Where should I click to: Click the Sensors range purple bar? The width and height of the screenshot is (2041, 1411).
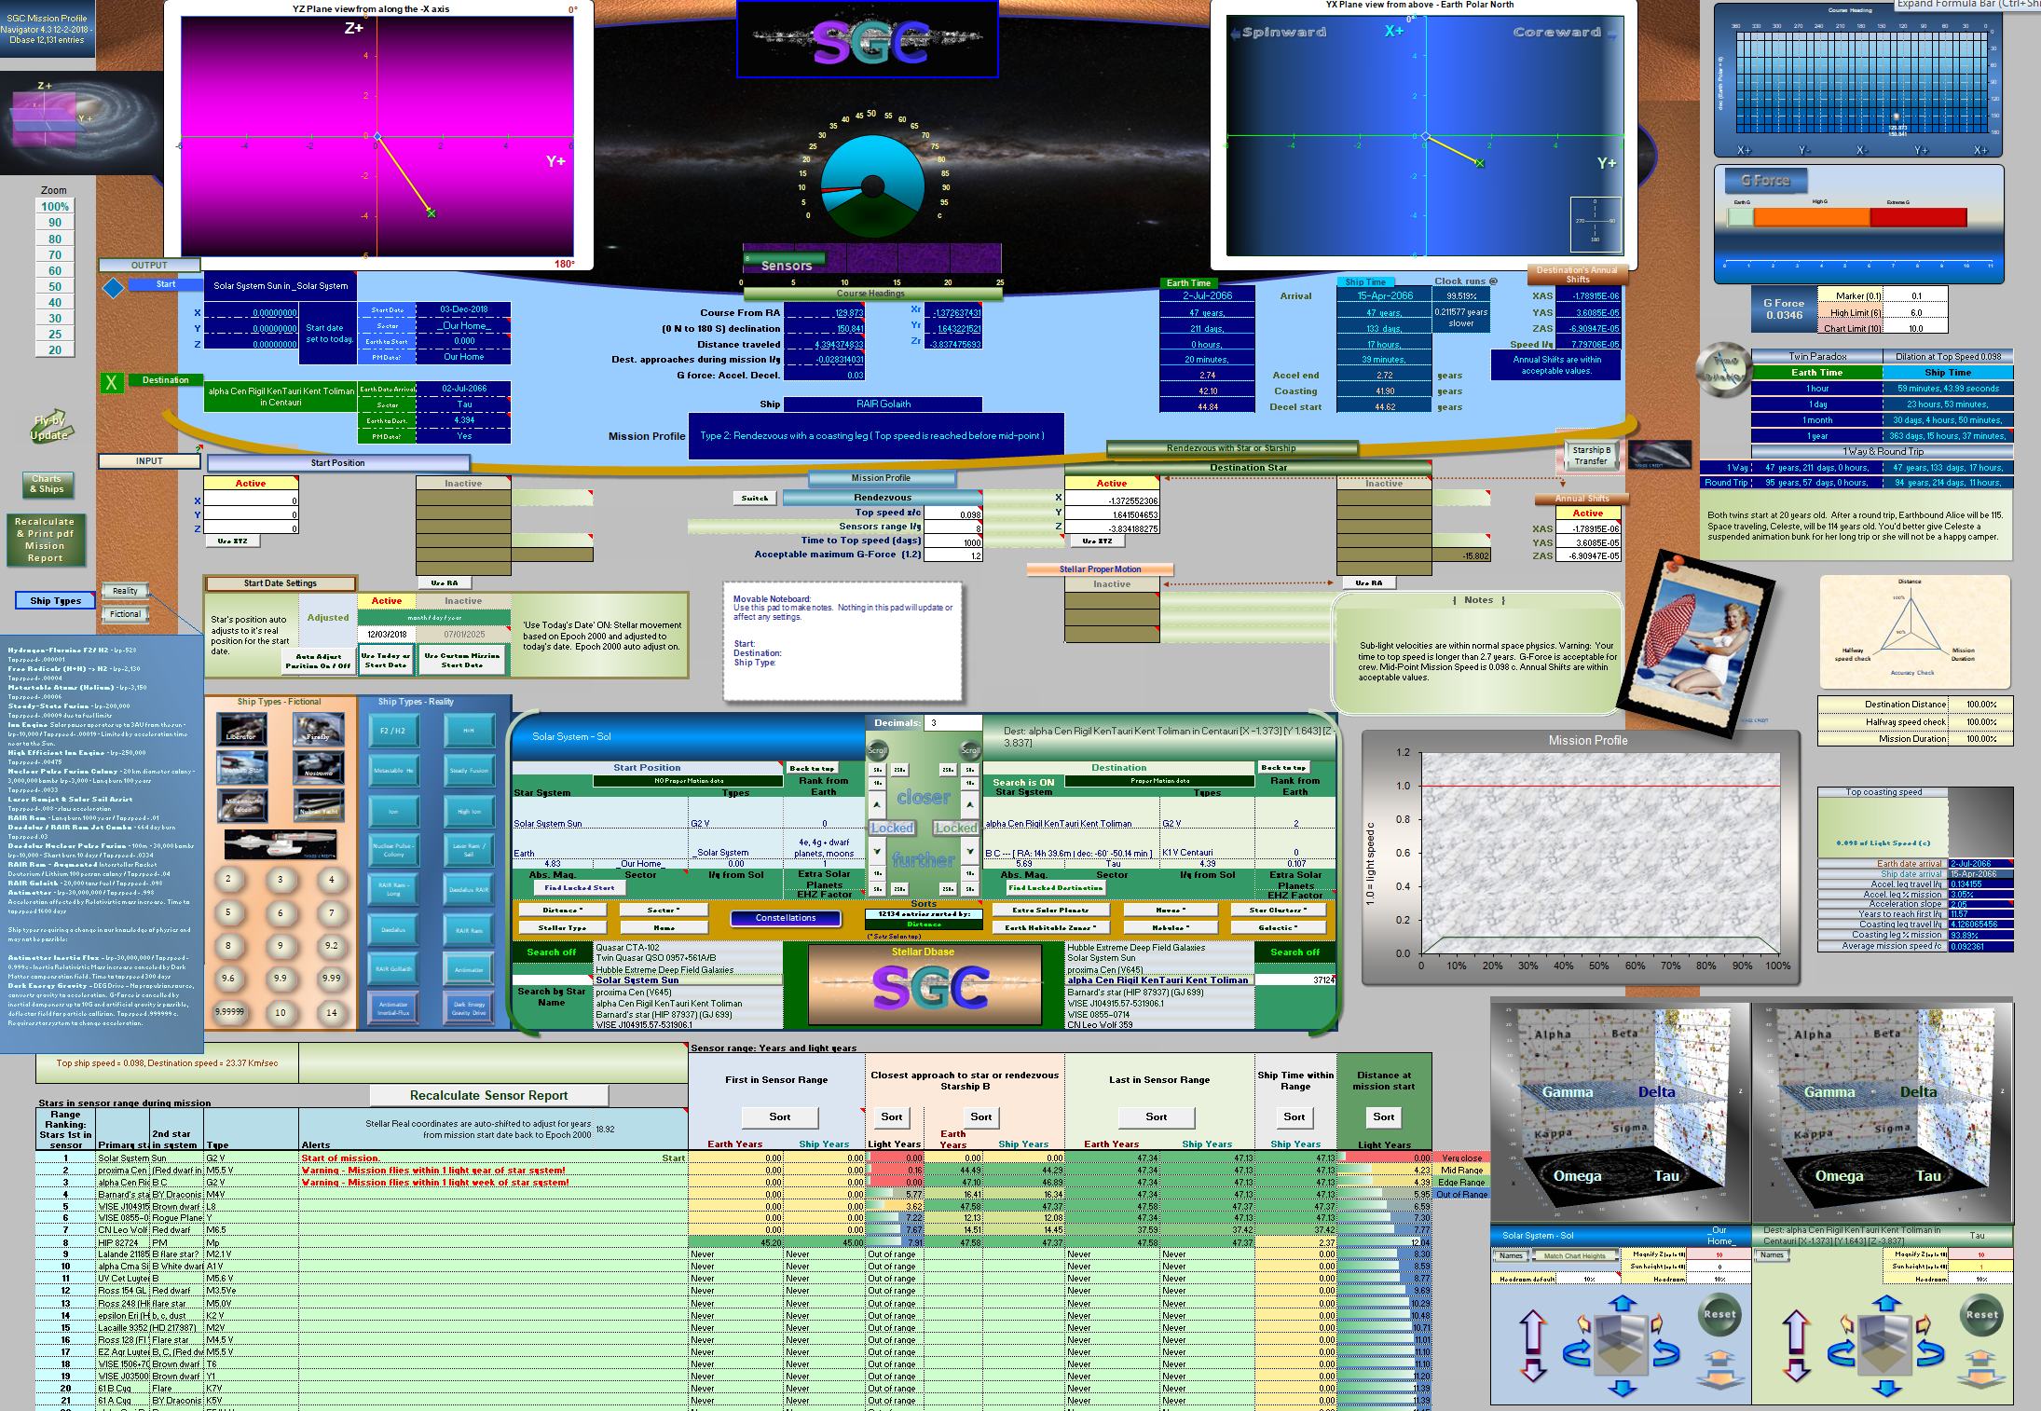coord(871,259)
